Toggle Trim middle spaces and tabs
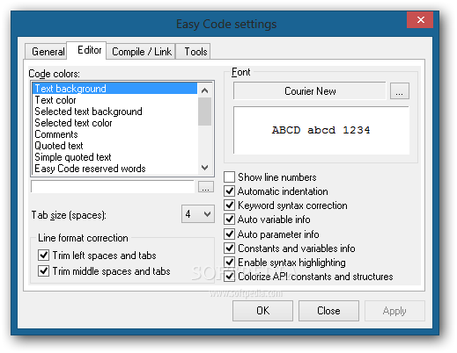 coord(104,271)
